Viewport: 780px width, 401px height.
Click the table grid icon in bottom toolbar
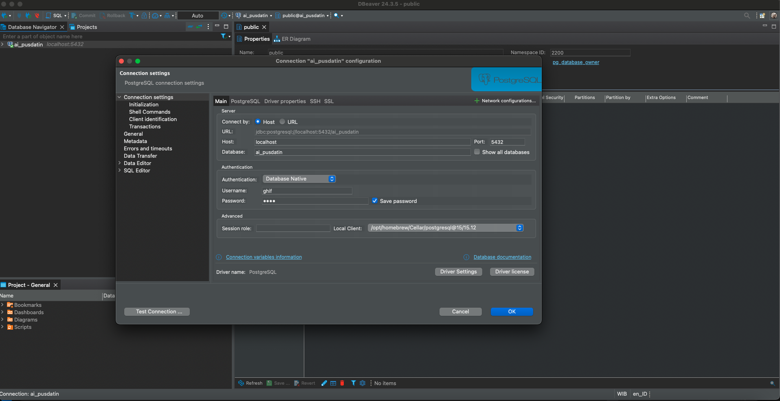point(333,383)
